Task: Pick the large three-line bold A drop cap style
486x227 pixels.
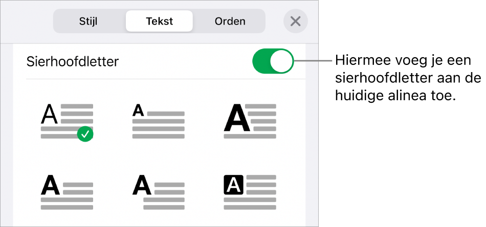Action: click(x=250, y=121)
